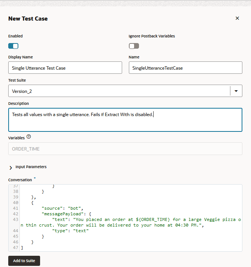Image resolution: width=251 pixels, height=267 pixels.
Task: Expand the Input Parameters section
Action: [x=10, y=167]
